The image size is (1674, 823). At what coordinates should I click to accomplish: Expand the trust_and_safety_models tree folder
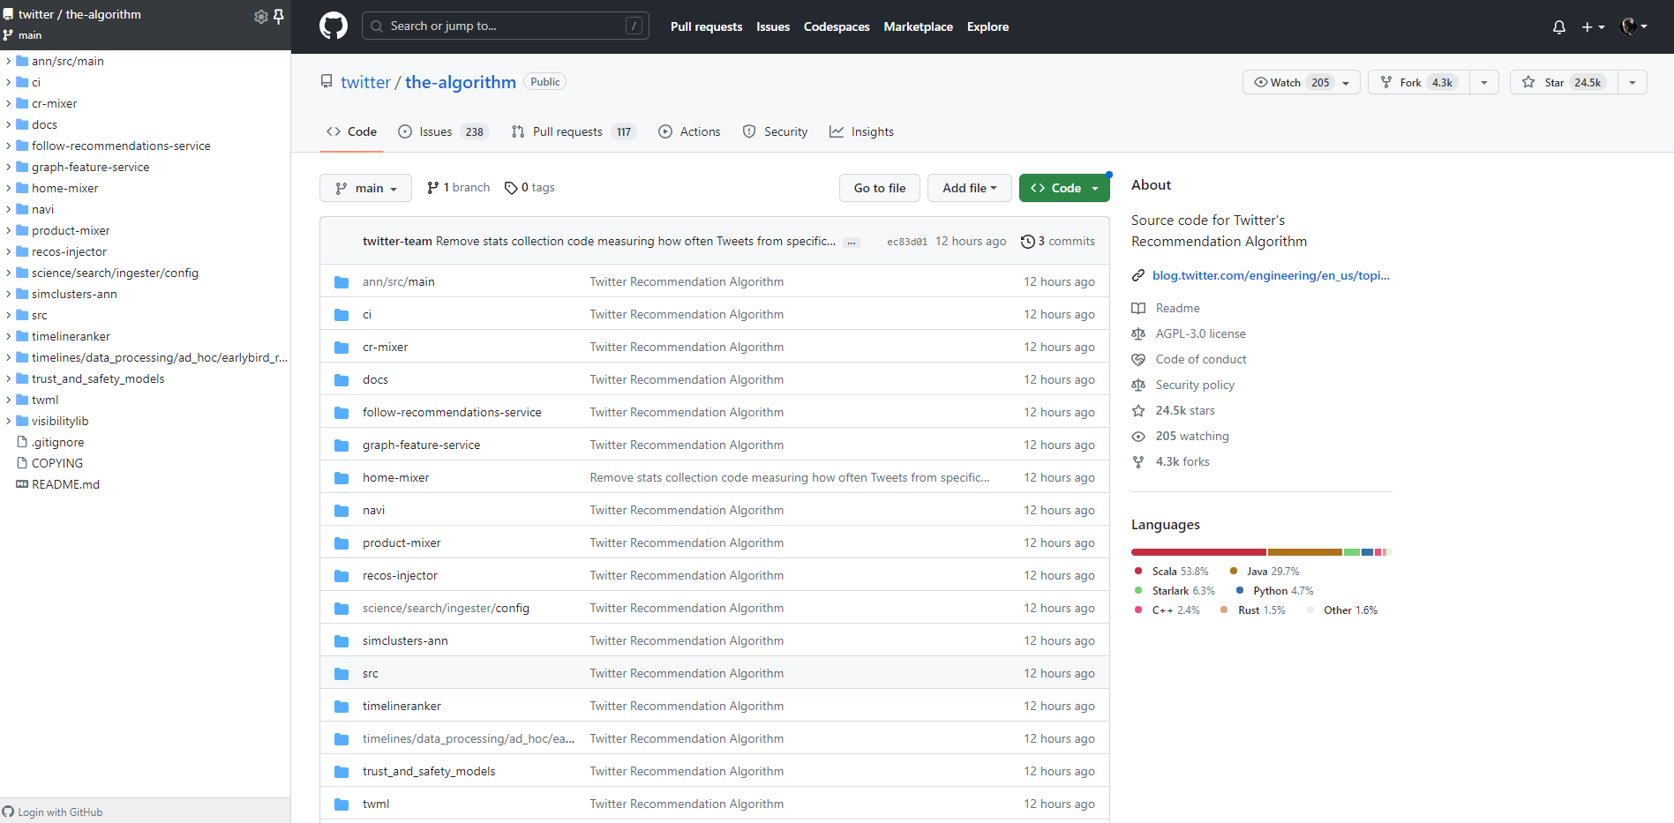click(9, 378)
